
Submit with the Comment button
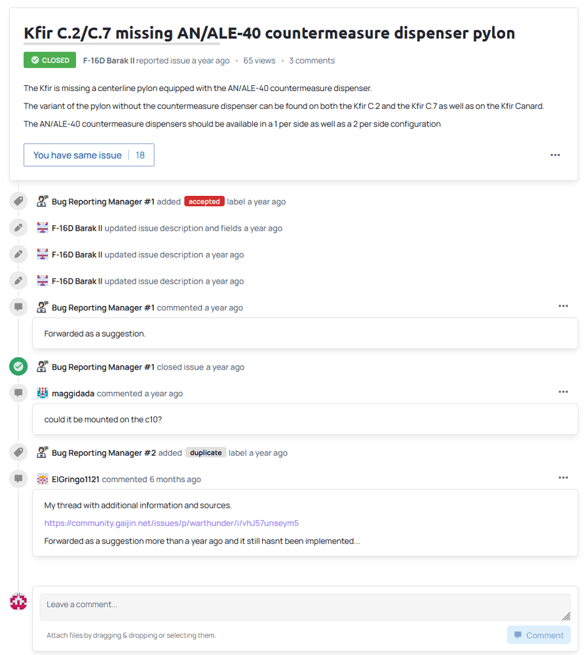pos(539,635)
